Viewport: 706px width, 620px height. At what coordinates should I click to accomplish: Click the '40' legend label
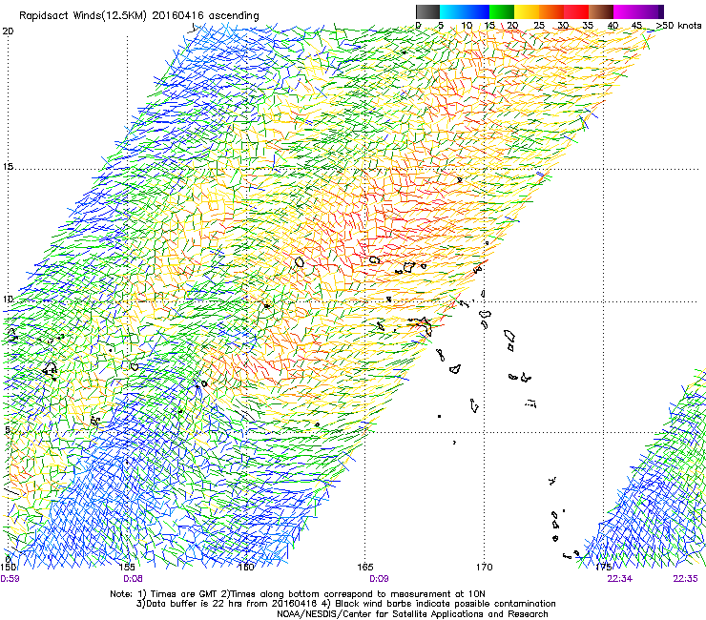click(613, 26)
